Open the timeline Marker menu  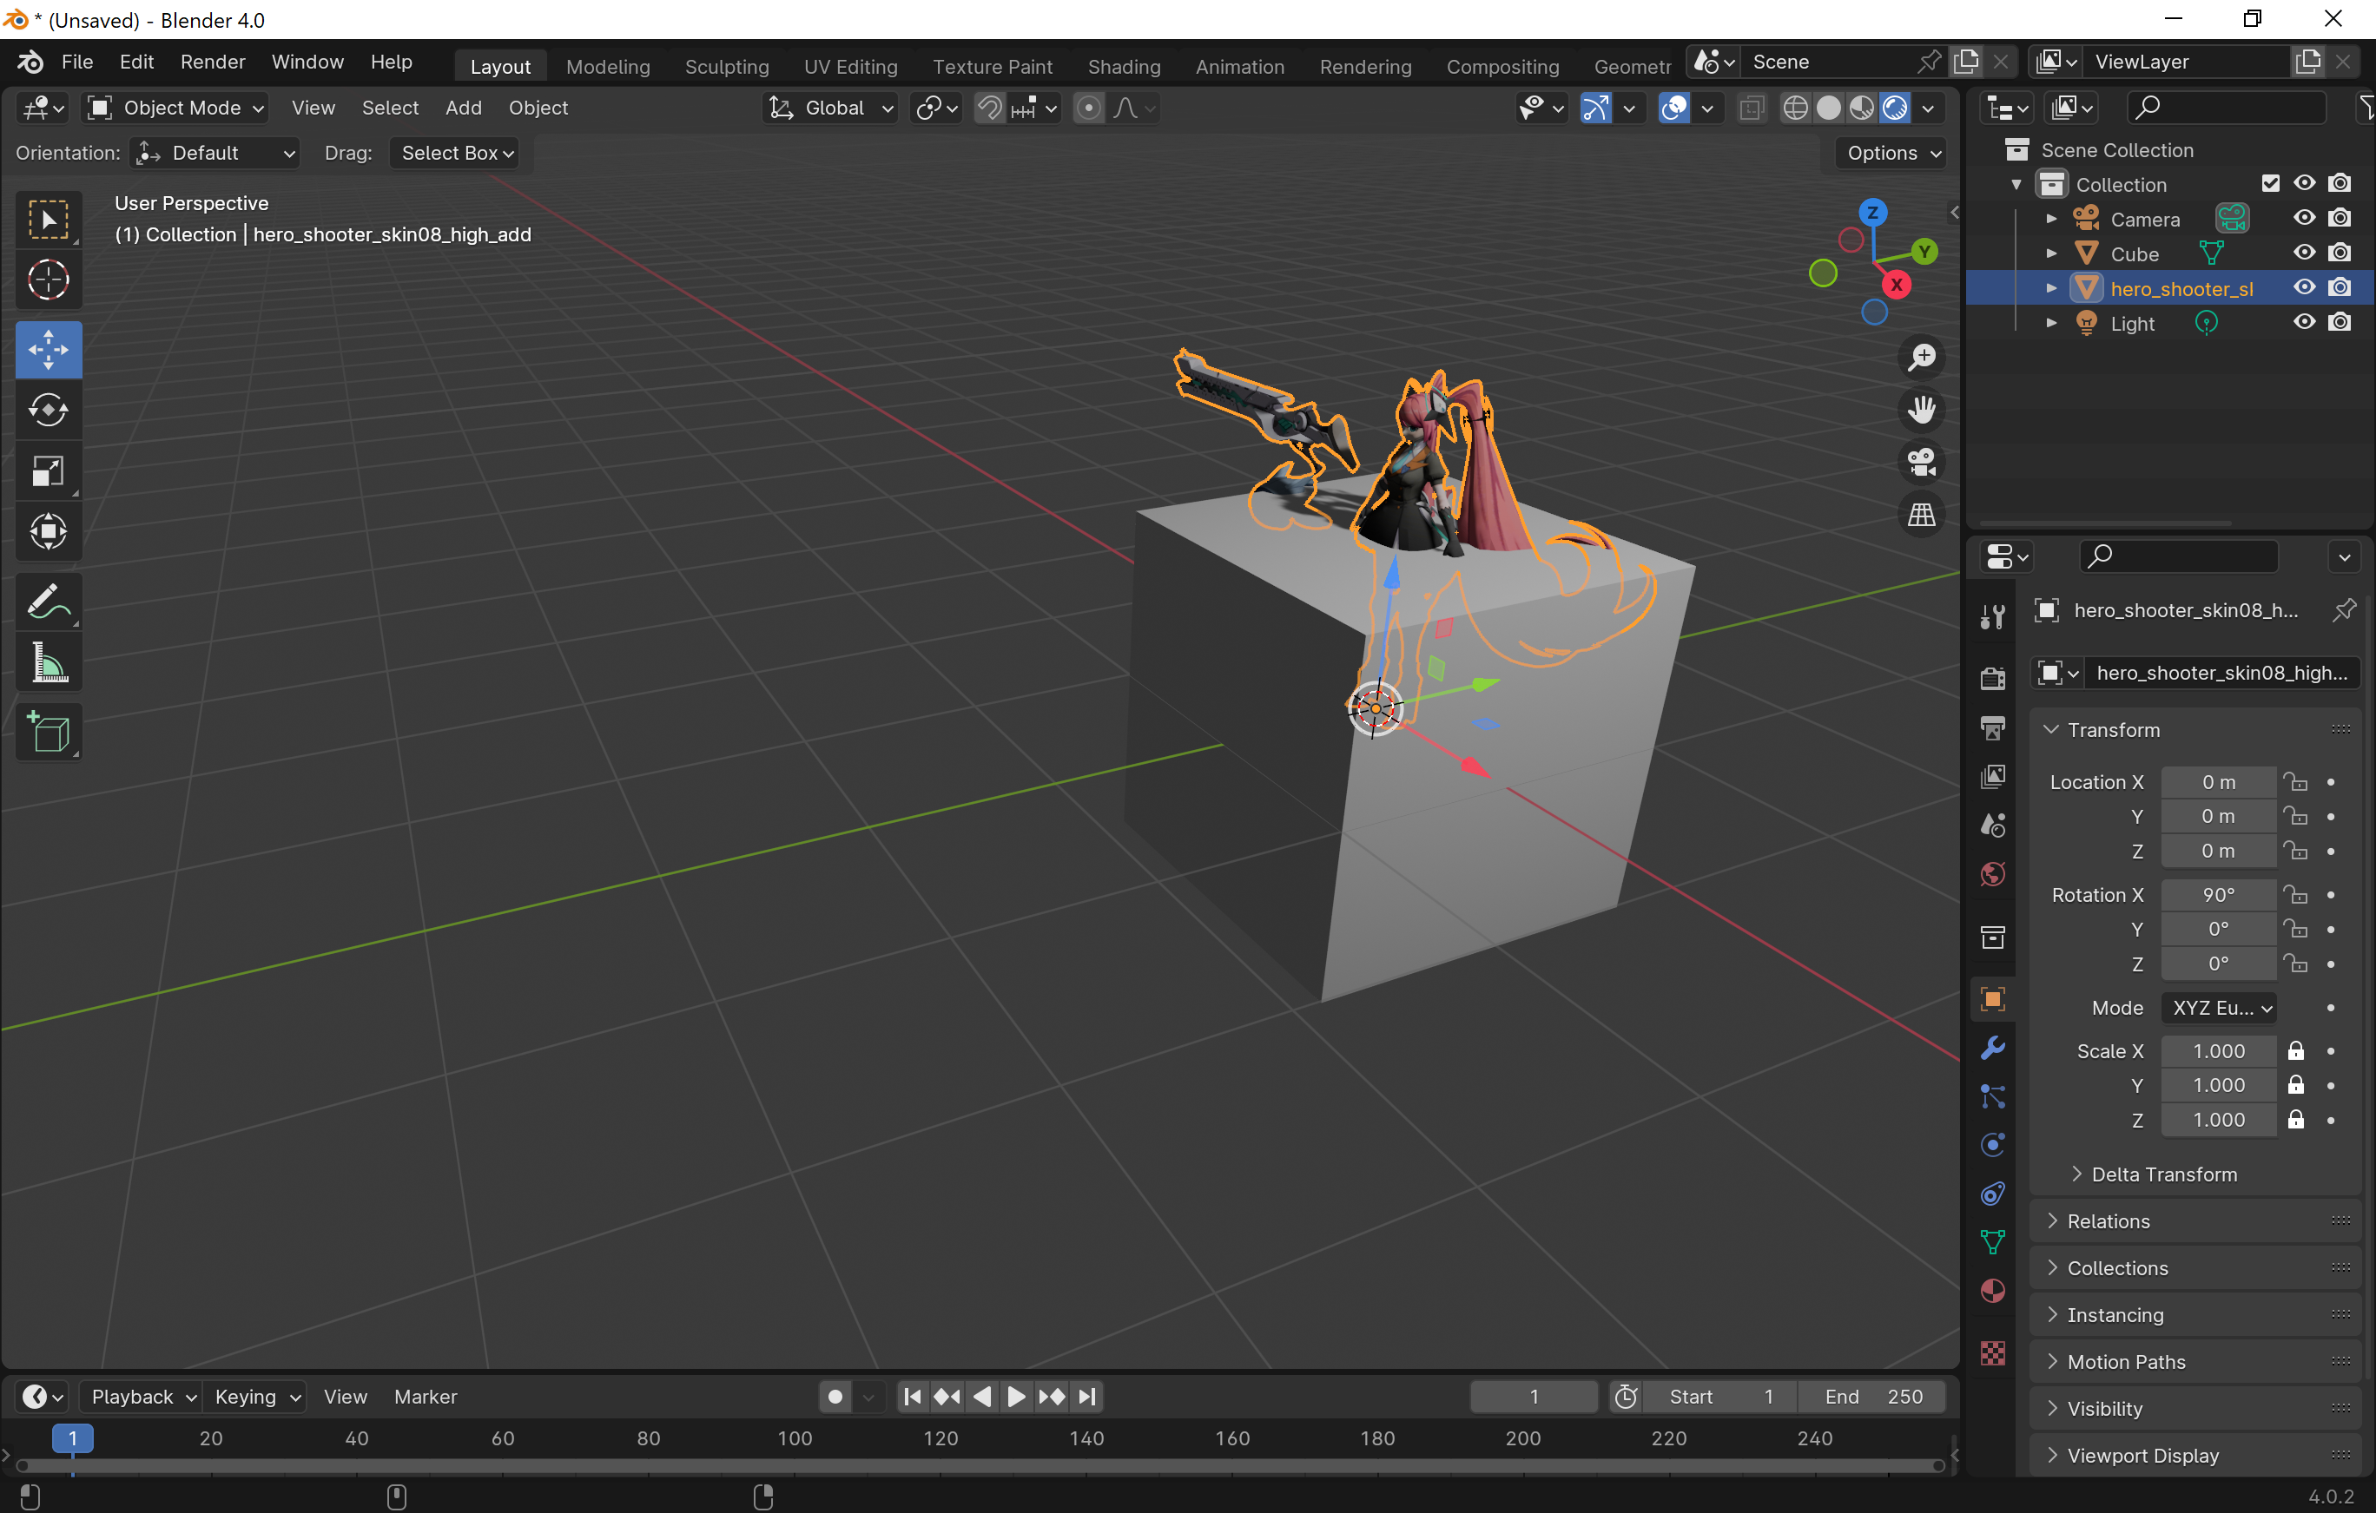tap(426, 1397)
